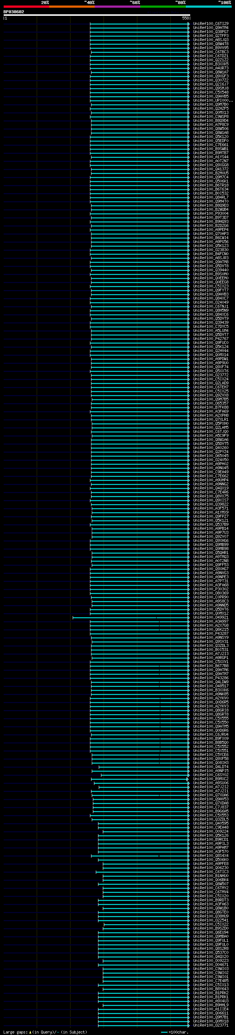
Task: Open hit UniRef100_C6TI29
Action: [x=211, y=24]
